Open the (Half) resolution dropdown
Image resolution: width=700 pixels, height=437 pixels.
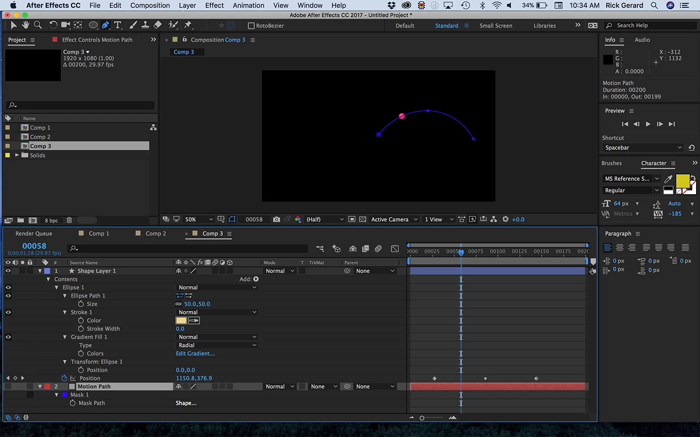pos(325,219)
